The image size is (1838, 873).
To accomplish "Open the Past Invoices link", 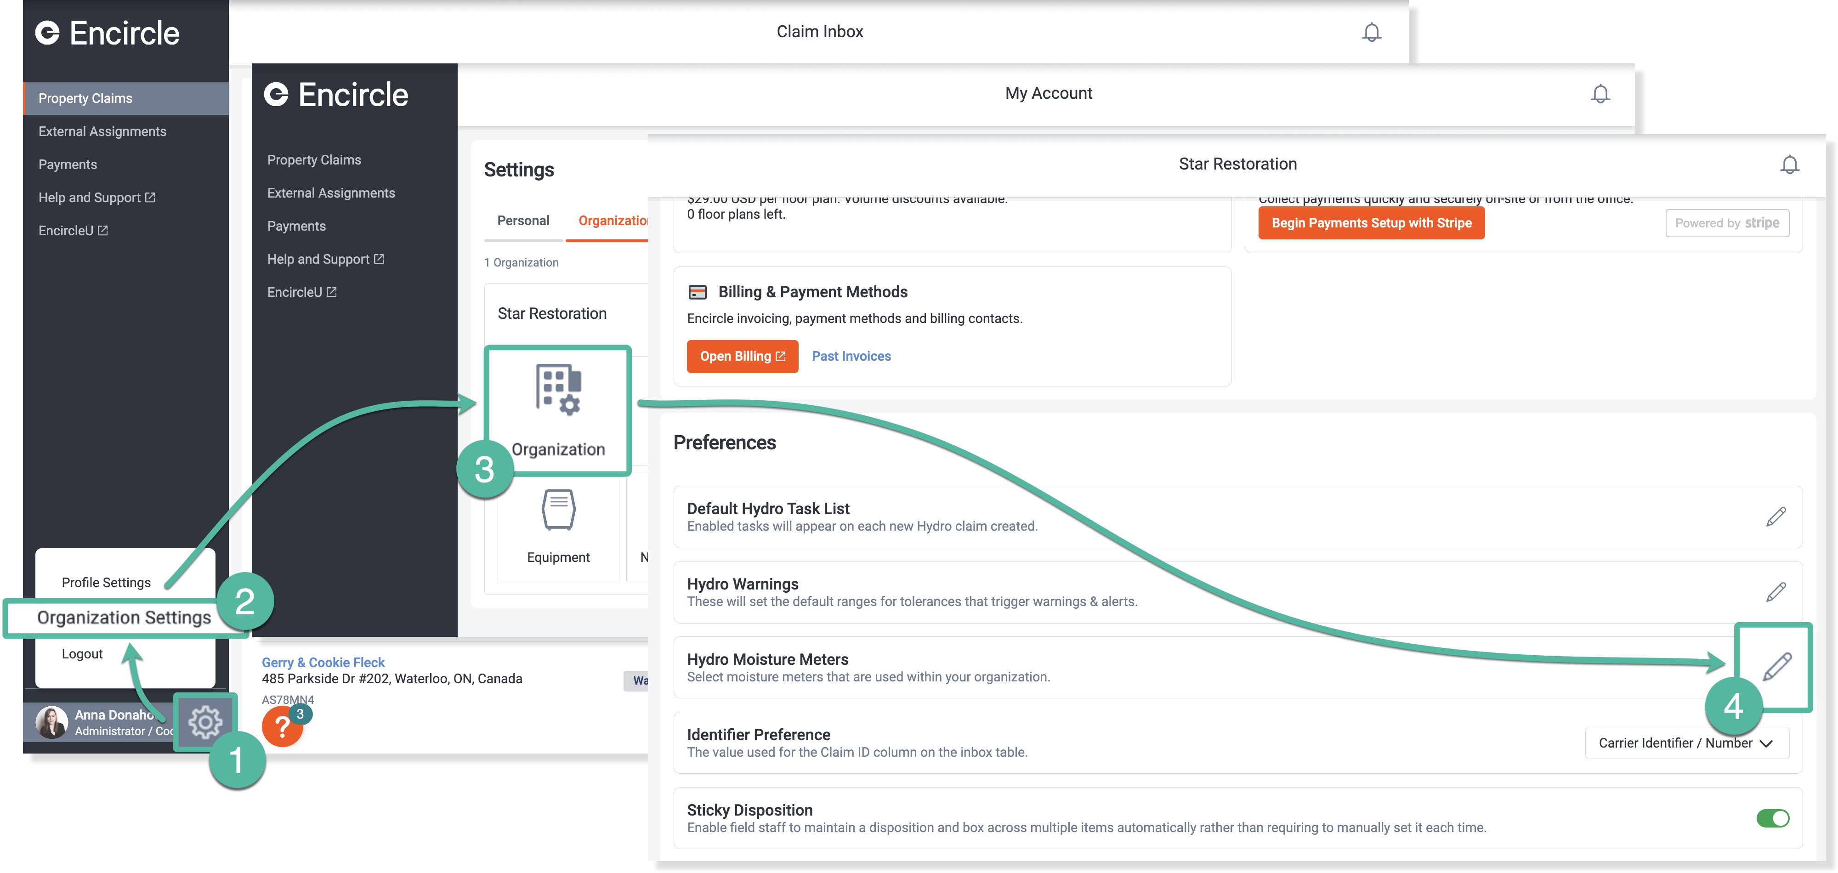I will point(851,356).
